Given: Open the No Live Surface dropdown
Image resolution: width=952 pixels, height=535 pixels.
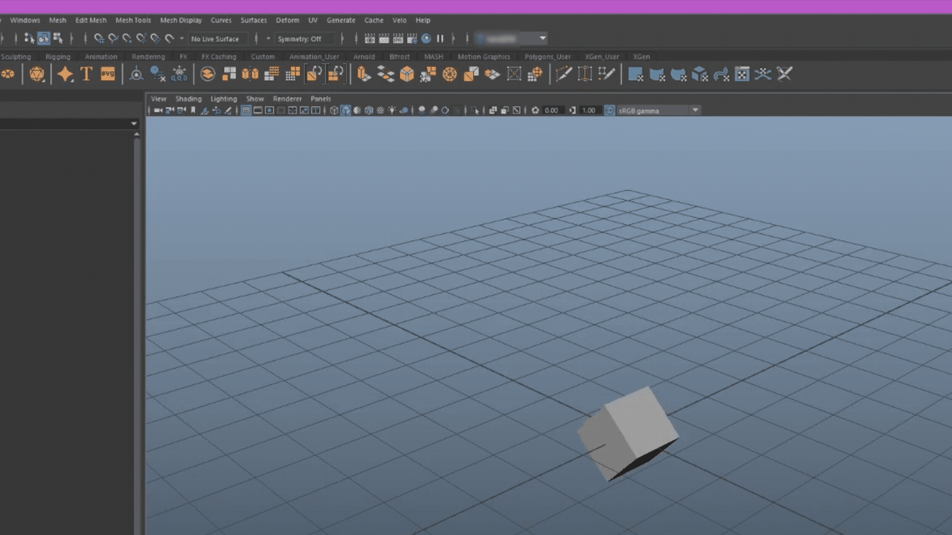Looking at the screenshot, I should point(218,39).
